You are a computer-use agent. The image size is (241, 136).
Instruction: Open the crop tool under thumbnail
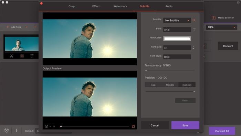click(22, 56)
